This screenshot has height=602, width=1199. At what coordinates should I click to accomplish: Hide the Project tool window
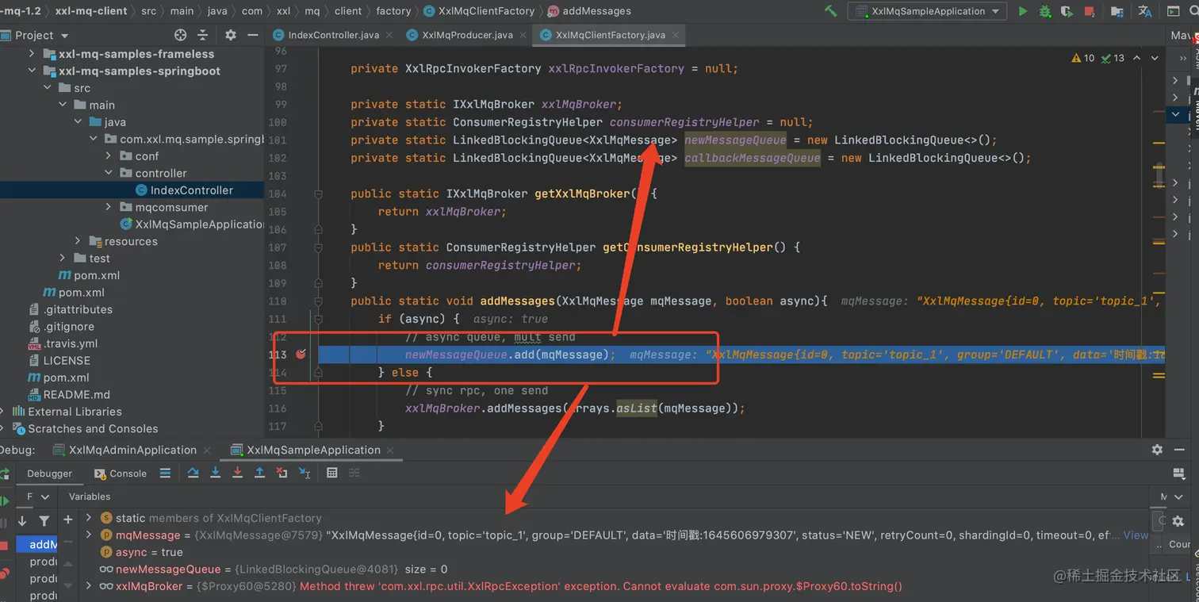(252, 35)
